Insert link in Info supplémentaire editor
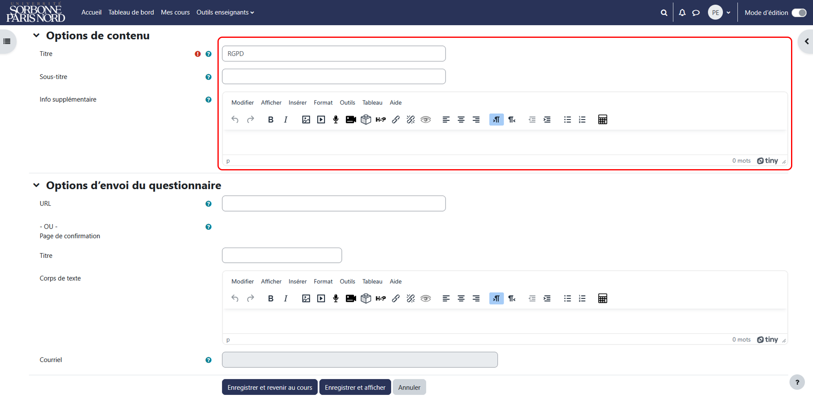 coord(396,120)
